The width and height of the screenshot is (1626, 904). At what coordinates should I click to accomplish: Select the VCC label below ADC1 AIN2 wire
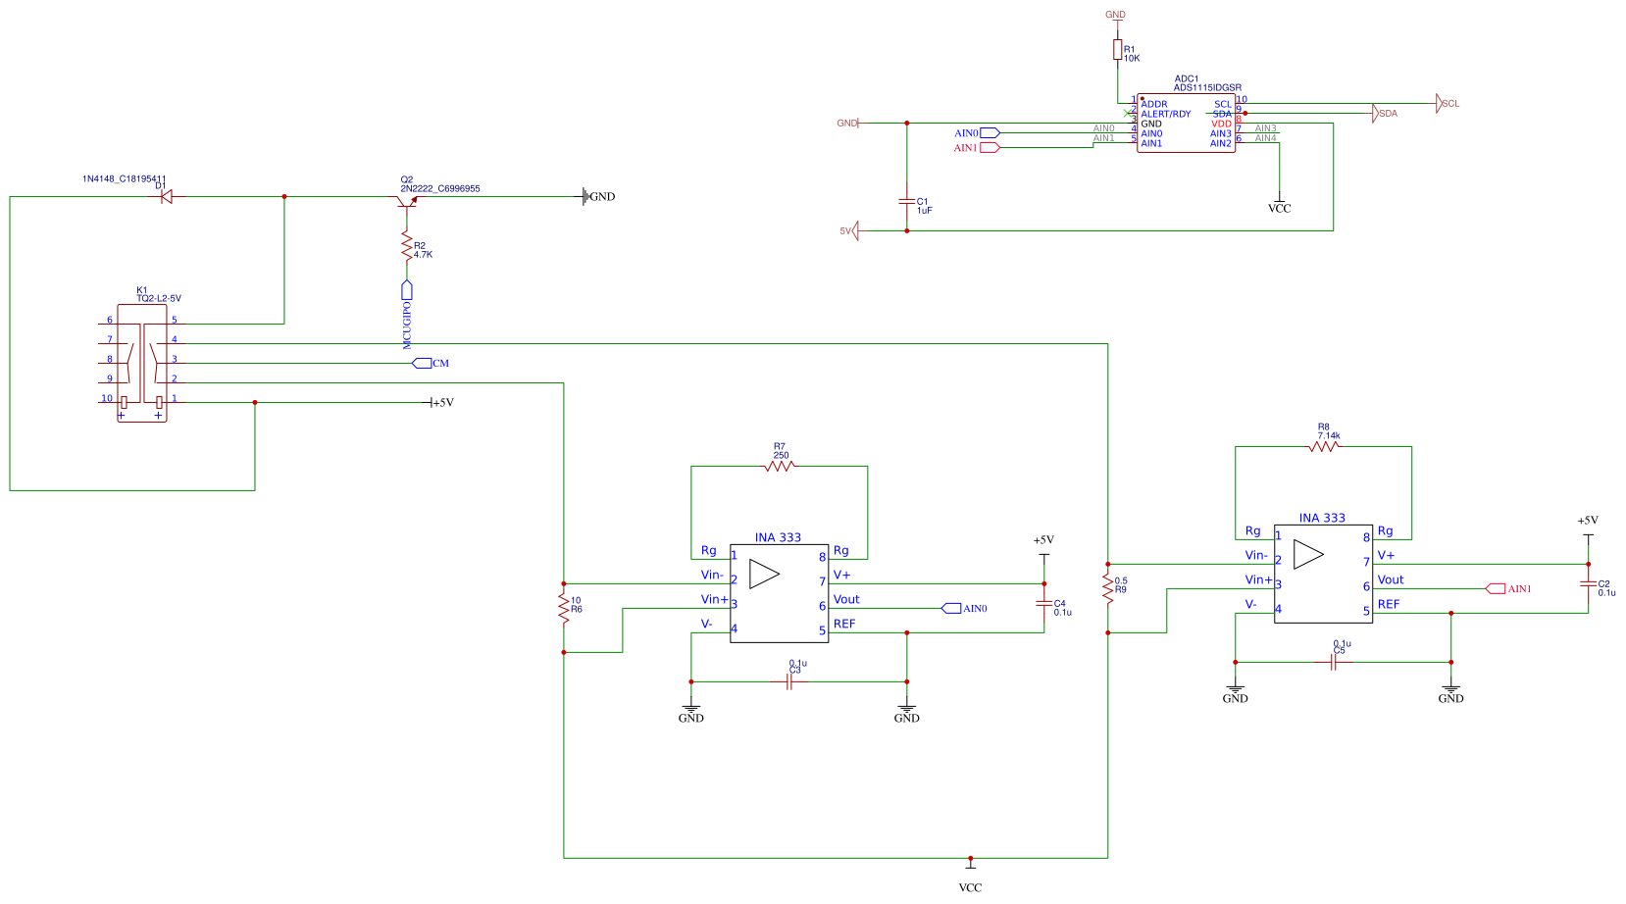pyautogui.click(x=1279, y=208)
